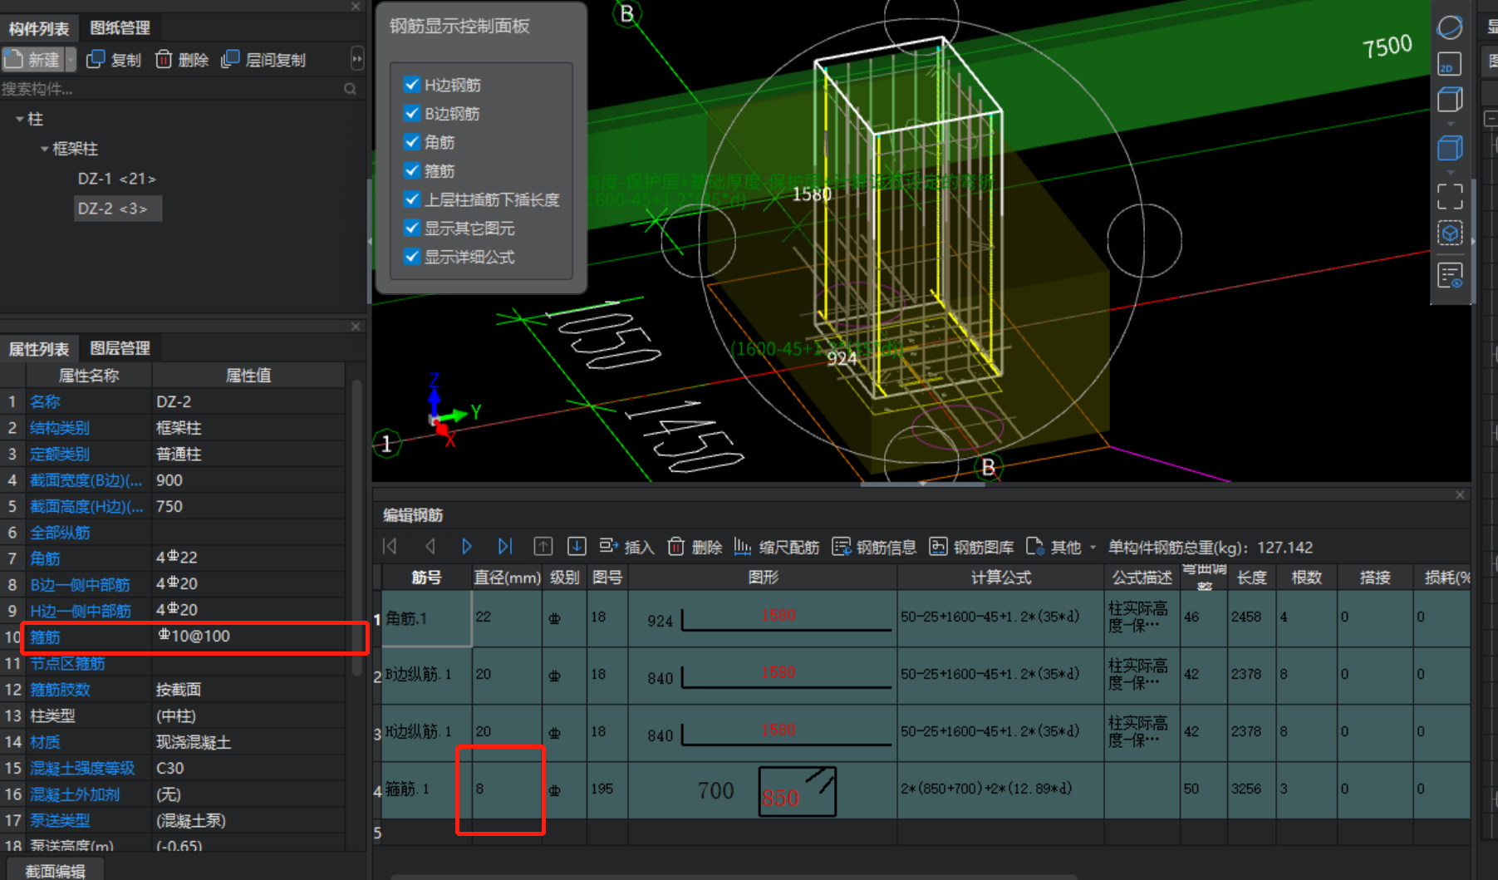Click the 角筋 property value 4Φ22

[248, 558]
